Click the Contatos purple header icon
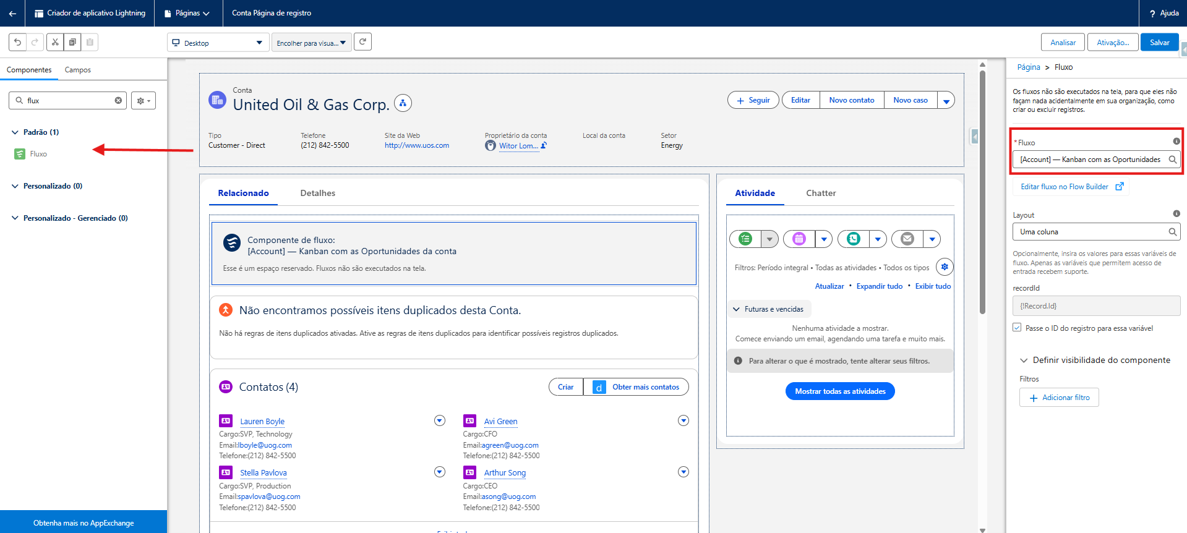 (x=226, y=386)
